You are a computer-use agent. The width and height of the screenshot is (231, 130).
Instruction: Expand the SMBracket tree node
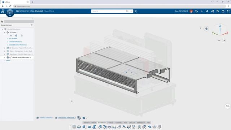coord(5,57)
